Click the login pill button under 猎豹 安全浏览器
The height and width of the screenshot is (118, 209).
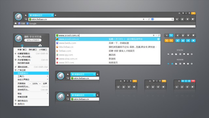33,40
